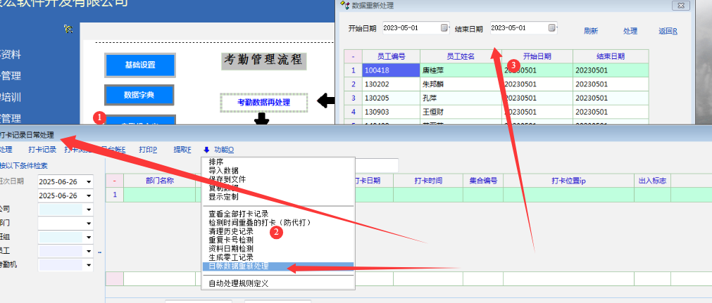Click the 刷新 link in the dialog

[591, 31]
